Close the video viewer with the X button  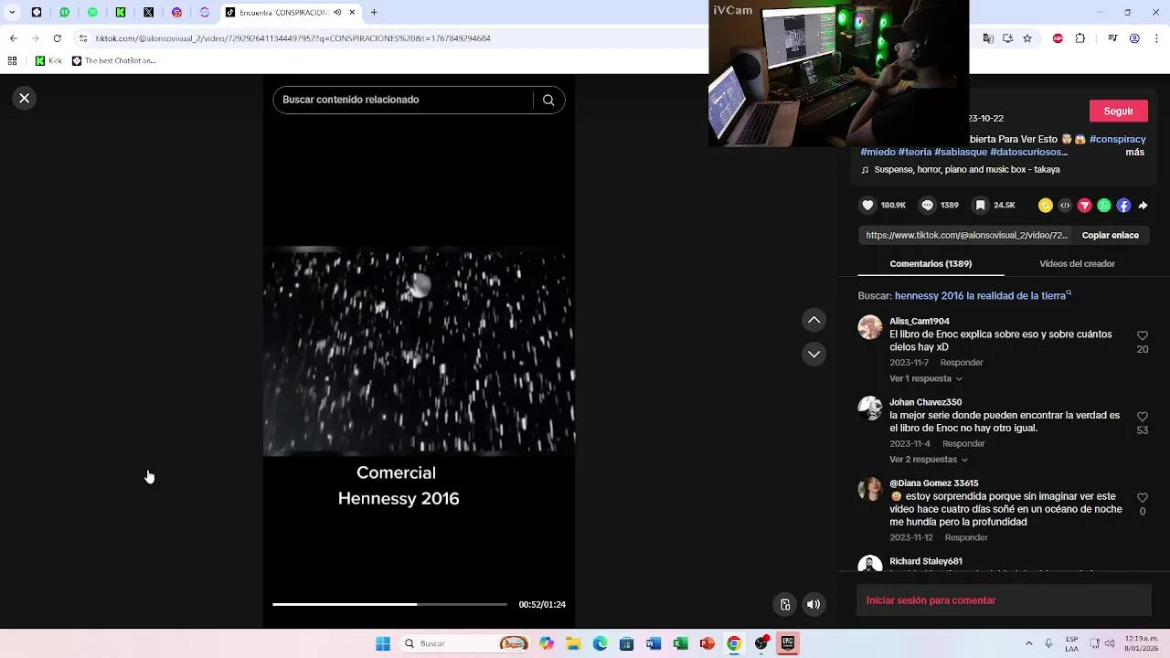coord(25,98)
